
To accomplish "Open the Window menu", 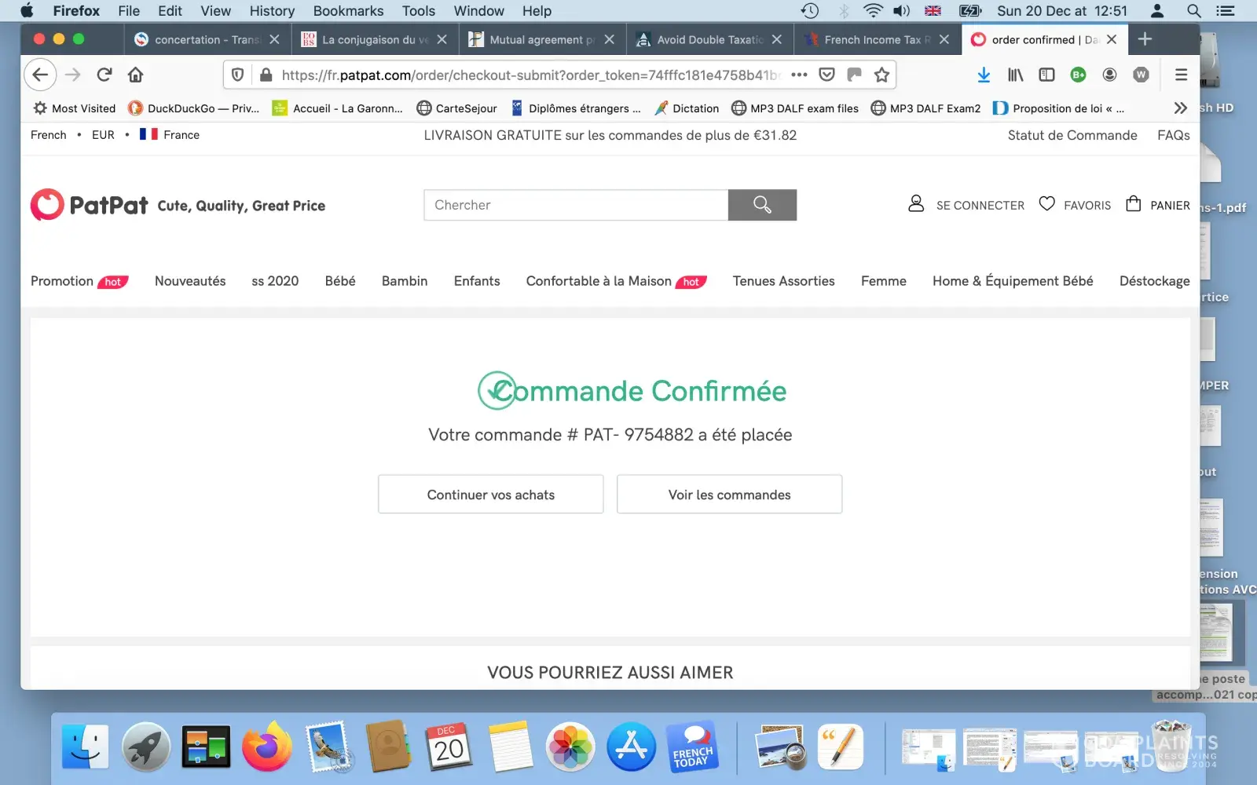I will 479,11.
